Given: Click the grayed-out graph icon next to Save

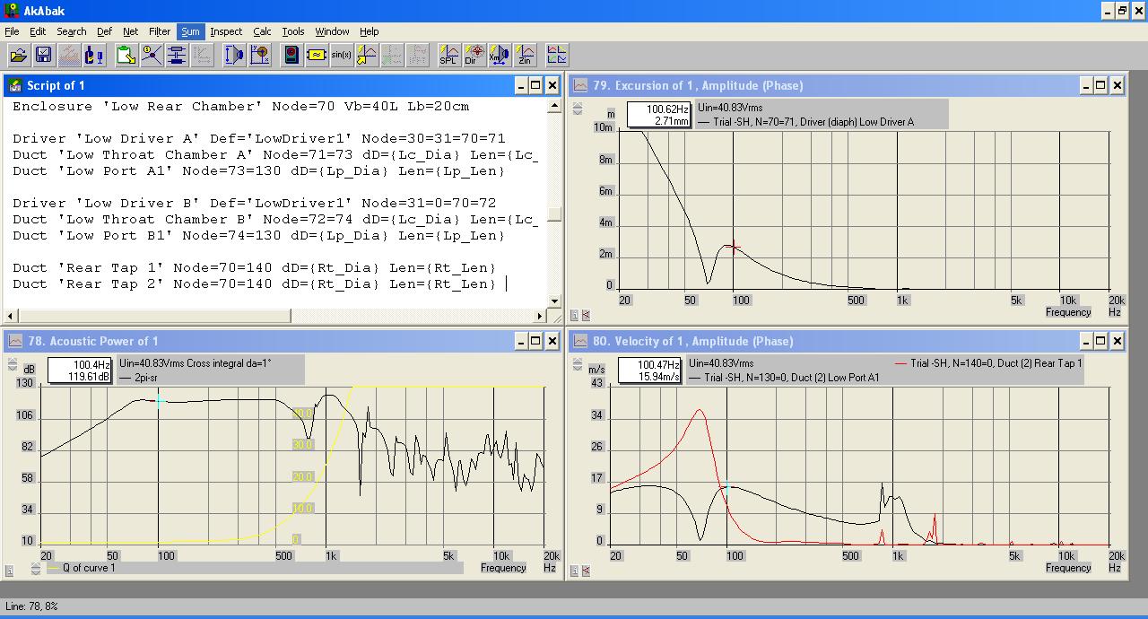Looking at the screenshot, I should coord(69,56).
